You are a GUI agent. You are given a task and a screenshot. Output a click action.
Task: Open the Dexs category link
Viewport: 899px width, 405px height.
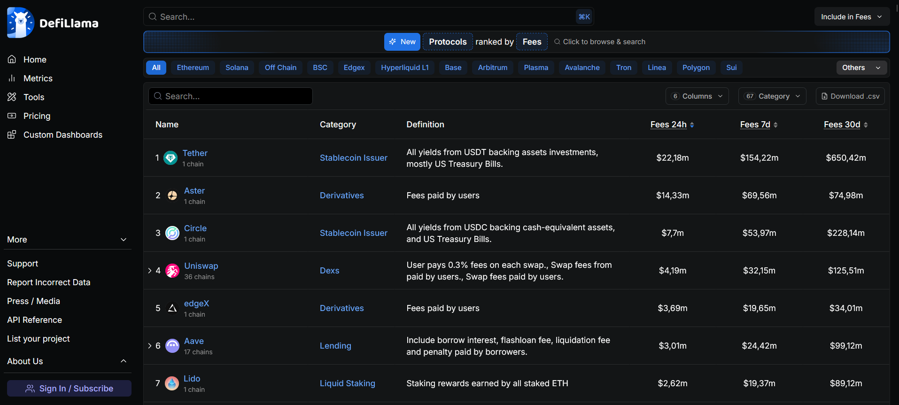[329, 271]
